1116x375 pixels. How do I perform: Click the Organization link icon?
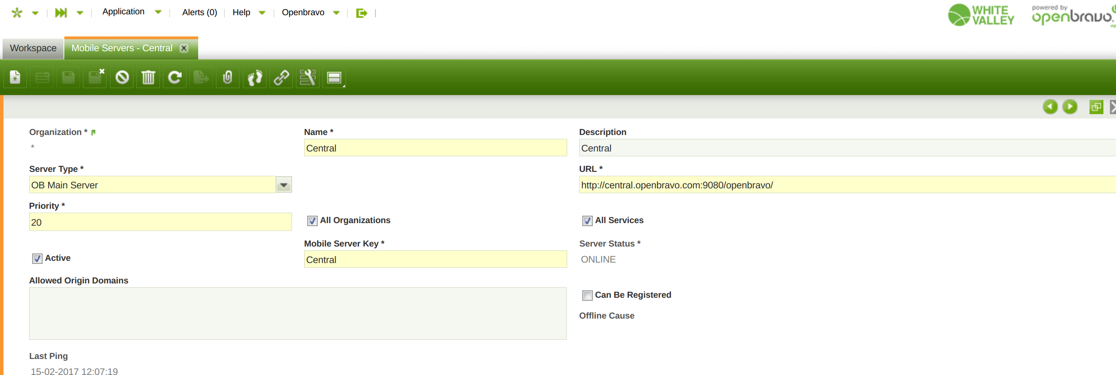(93, 132)
